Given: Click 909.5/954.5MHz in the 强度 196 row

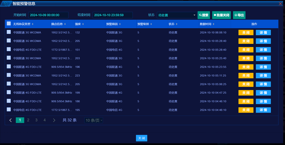Looking at the screenshot, I should pos(62,67).
